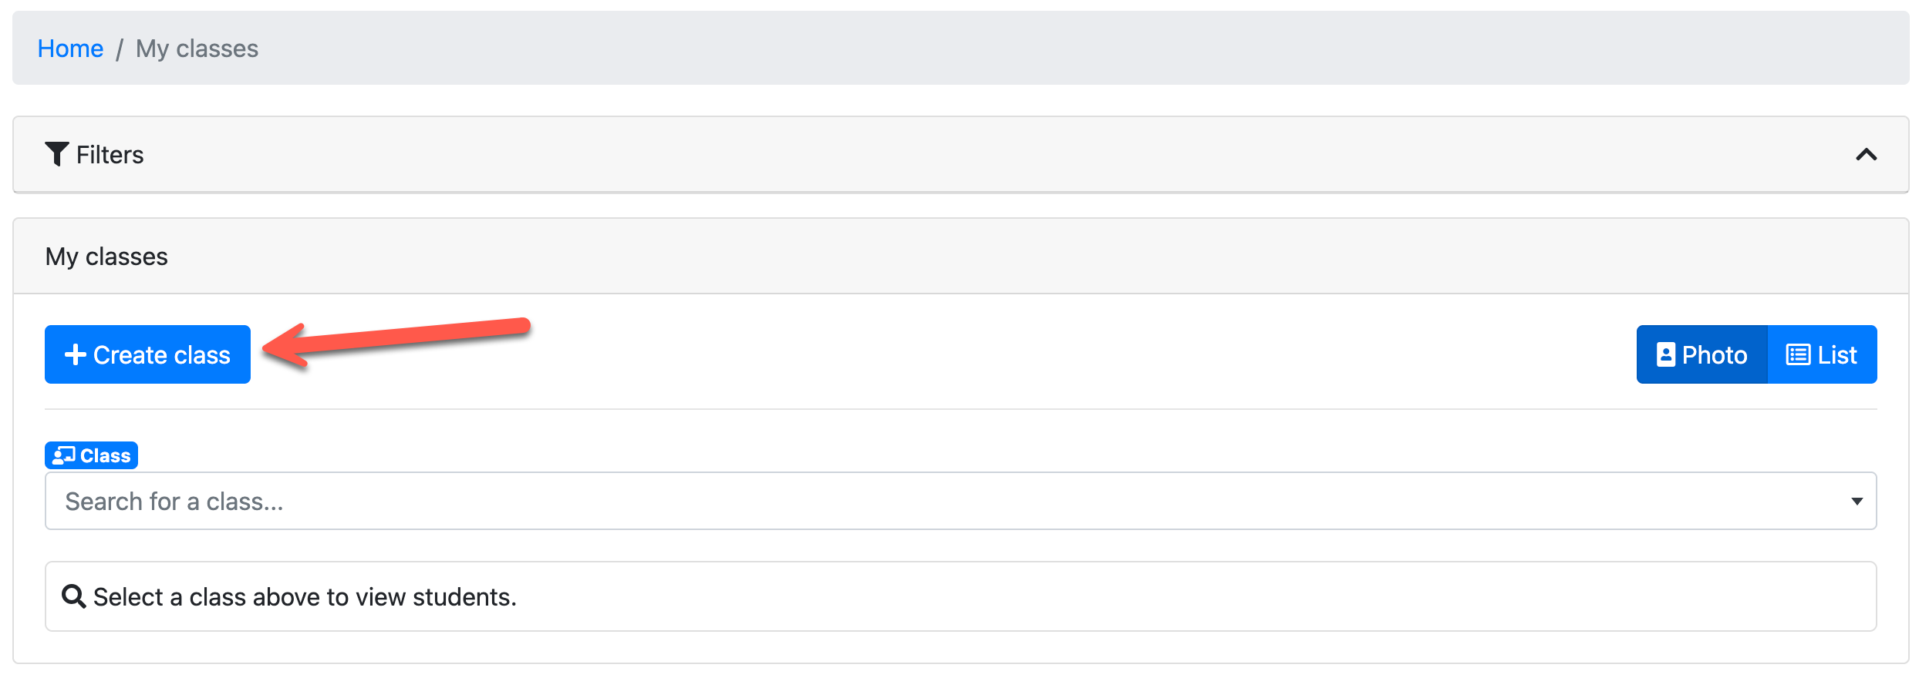Click the portrait icon in Photo button
Screen dimensions: 1919x678
(x=1665, y=354)
